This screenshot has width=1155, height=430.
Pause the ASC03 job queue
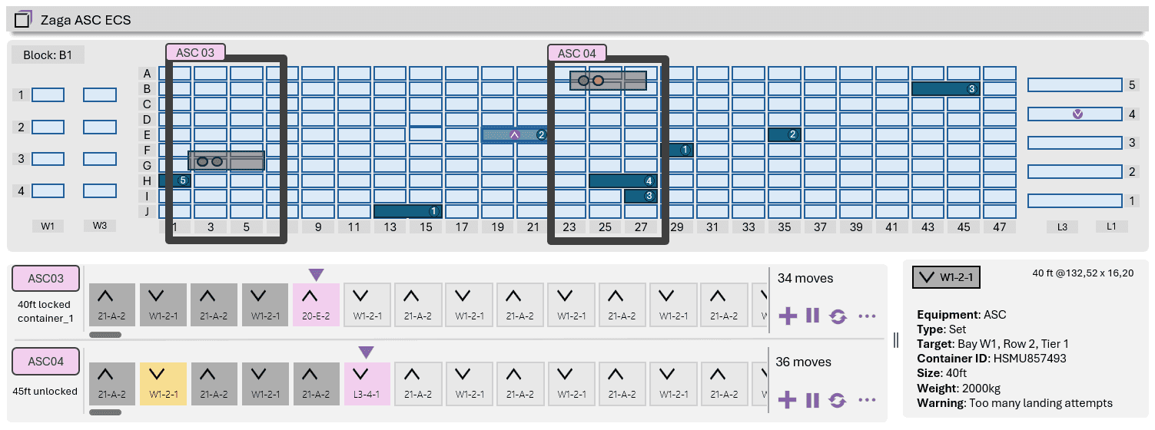[812, 316]
